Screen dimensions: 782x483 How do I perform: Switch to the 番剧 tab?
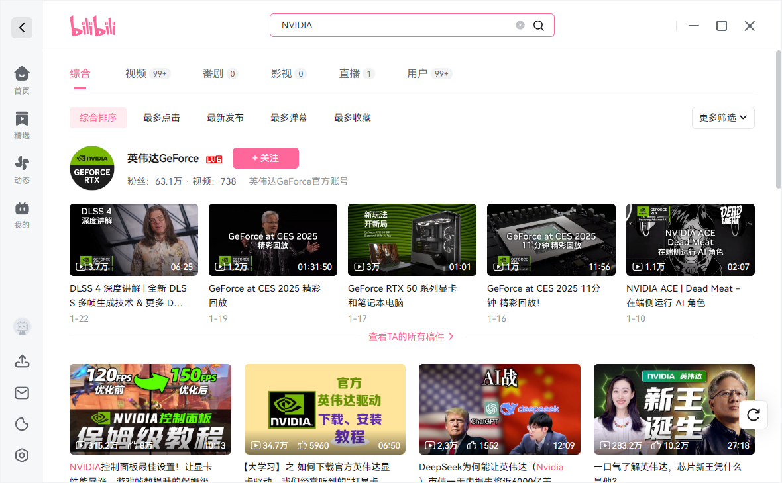(x=219, y=73)
